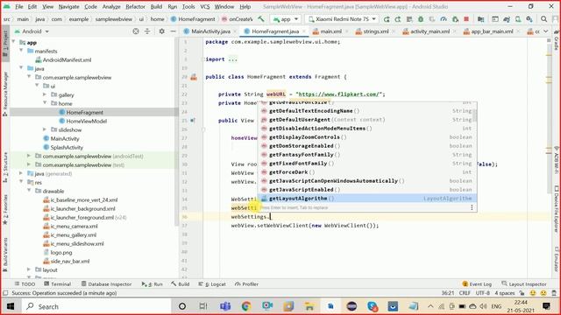
Task: Open the Project Structure icon in toolbar
Action: tap(480, 19)
